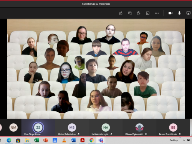The height and width of the screenshot is (144, 192).
Task: Click the NM participant avatar
Action: [13, 127]
